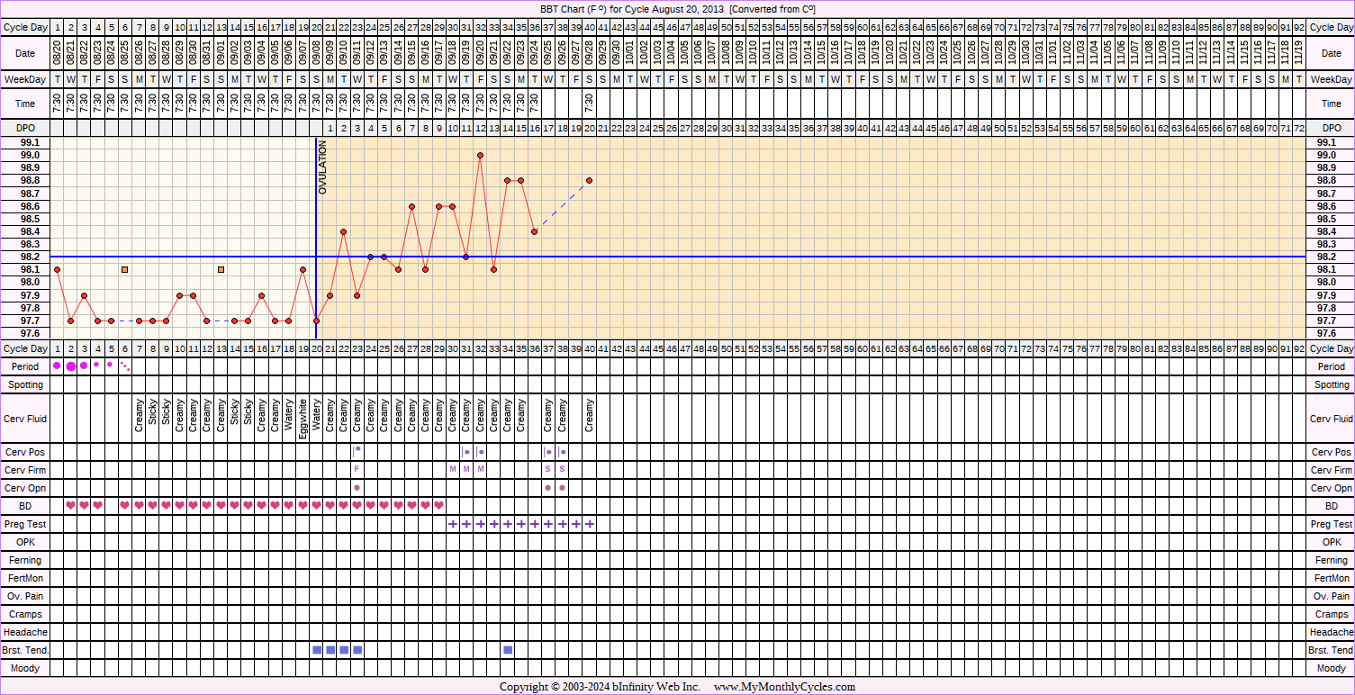Click the first breast tenderness square on day 20

317,650
